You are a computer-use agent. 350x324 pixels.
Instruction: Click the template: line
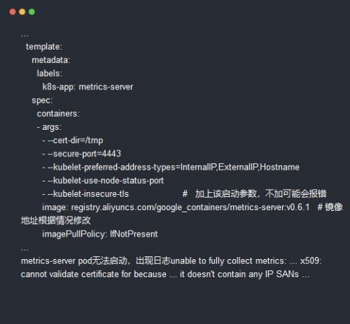pyautogui.click(x=44, y=47)
